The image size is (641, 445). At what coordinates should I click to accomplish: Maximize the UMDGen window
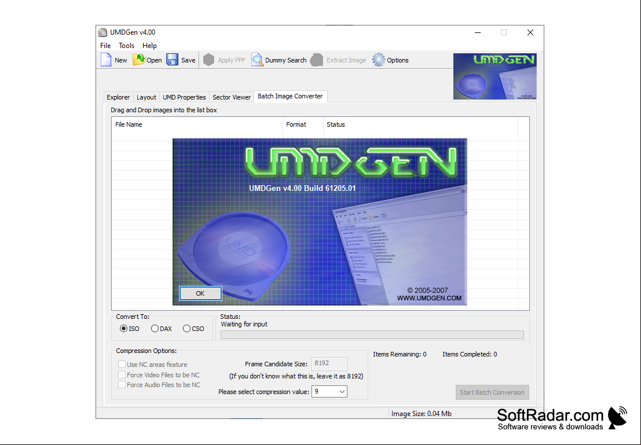tap(504, 32)
